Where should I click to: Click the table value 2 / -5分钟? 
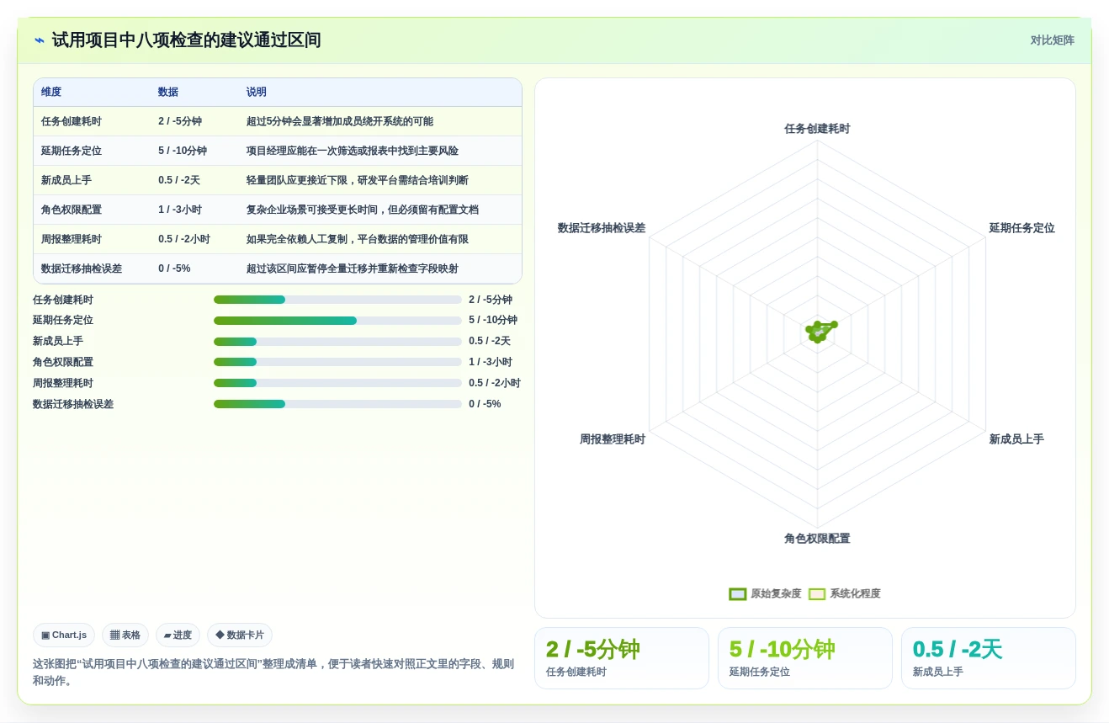click(x=180, y=122)
